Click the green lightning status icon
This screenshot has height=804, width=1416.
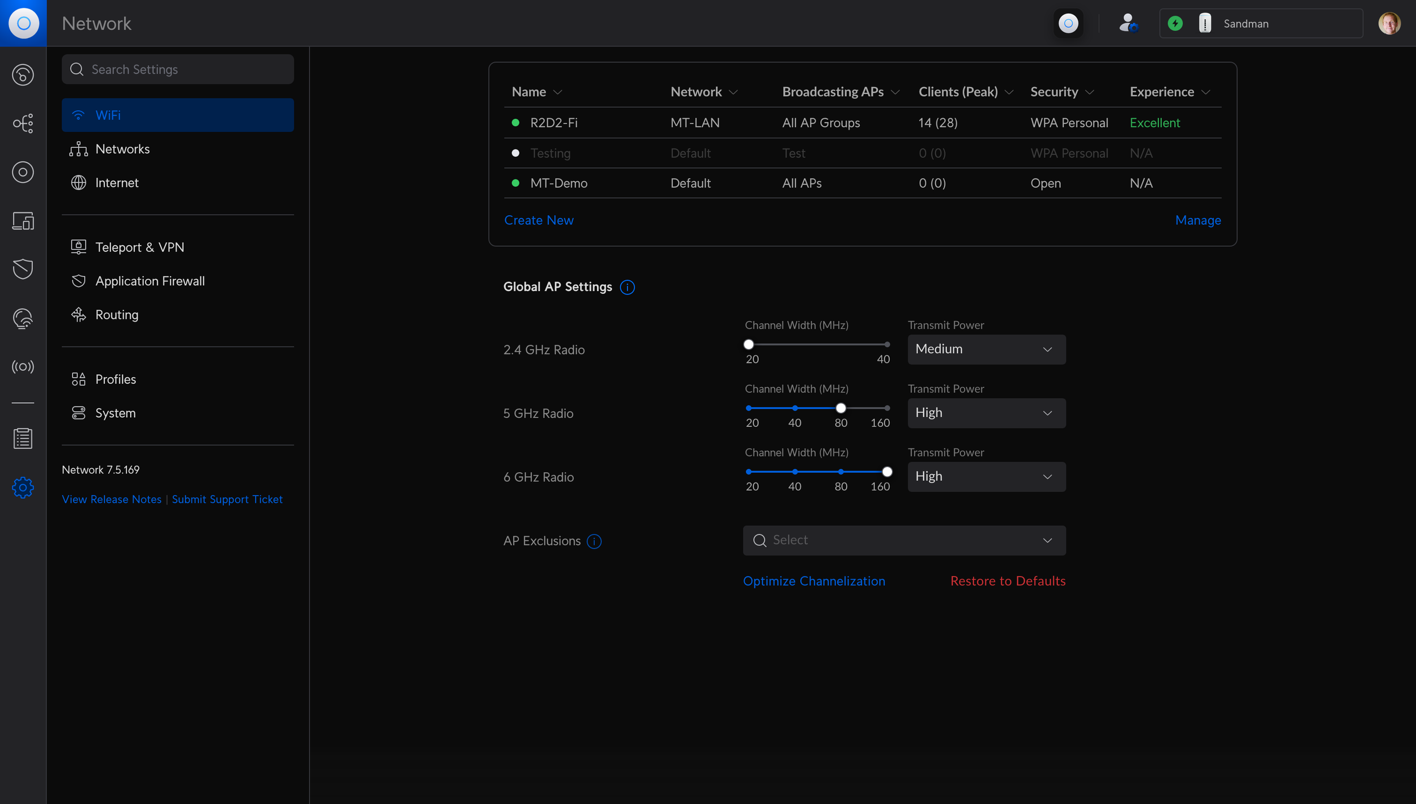tap(1175, 23)
